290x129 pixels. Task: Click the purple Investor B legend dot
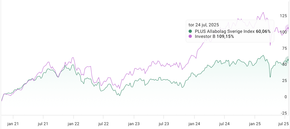pos(190,37)
